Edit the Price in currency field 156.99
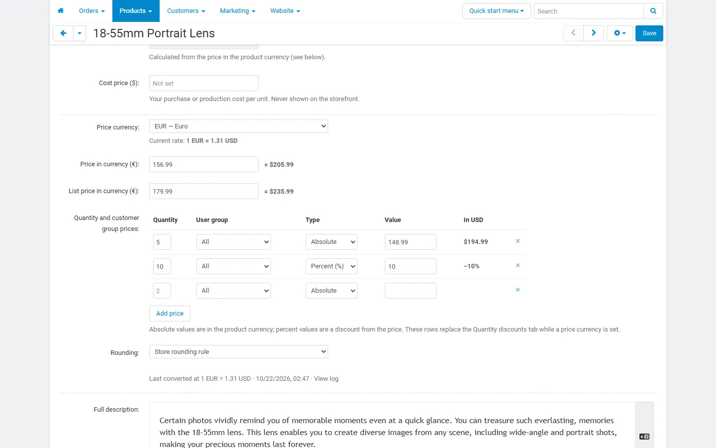The width and height of the screenshot is (716, 448). [x=204, y=164]
